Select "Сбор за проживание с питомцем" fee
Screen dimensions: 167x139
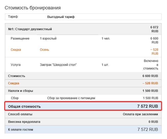tap(71, 98)
